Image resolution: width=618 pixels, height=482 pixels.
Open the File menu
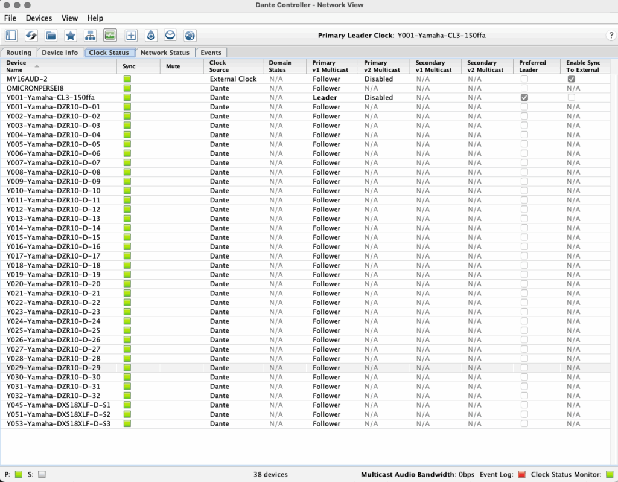(x=10, y=18)
